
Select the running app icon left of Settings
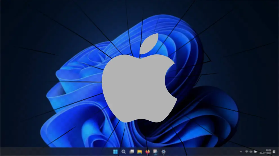tap(155, 152)
